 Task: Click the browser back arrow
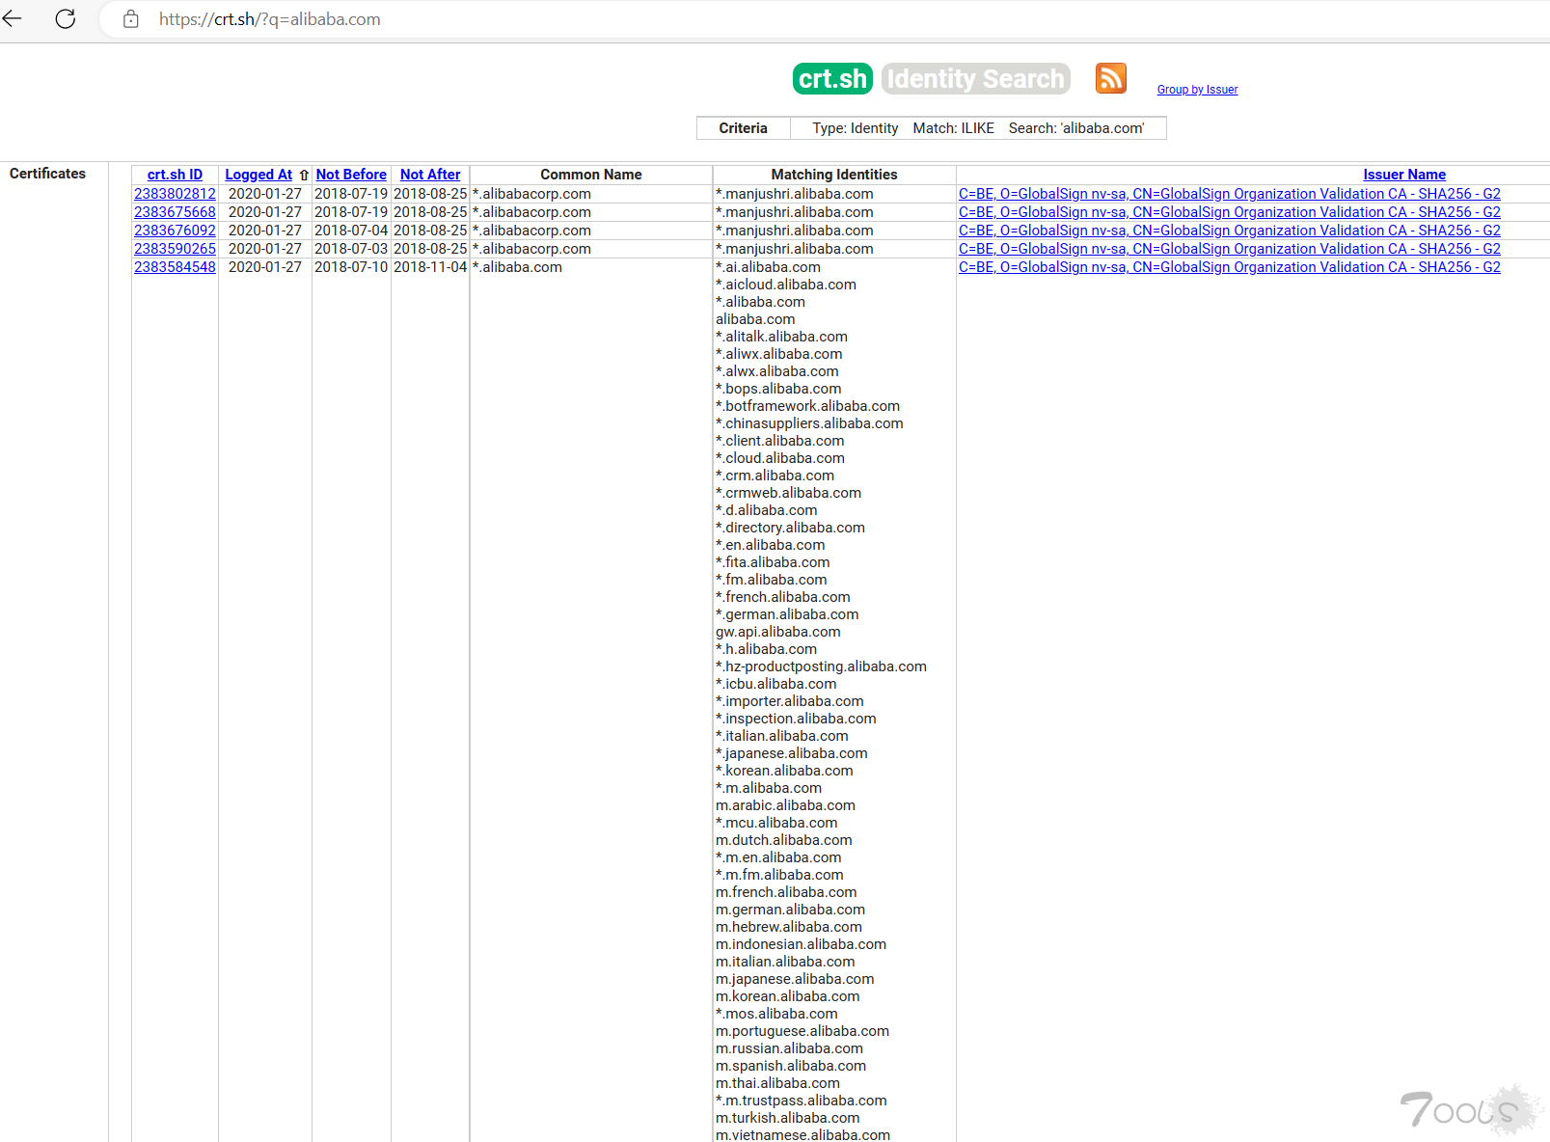(13, 18)
